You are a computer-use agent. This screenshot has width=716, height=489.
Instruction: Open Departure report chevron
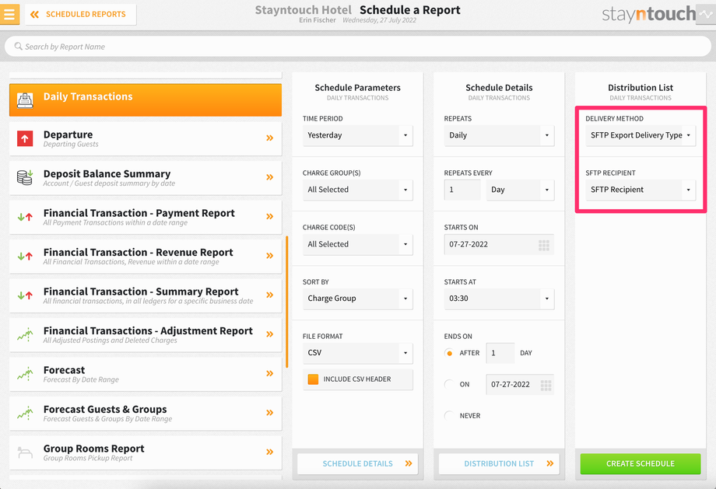[270, 138]
